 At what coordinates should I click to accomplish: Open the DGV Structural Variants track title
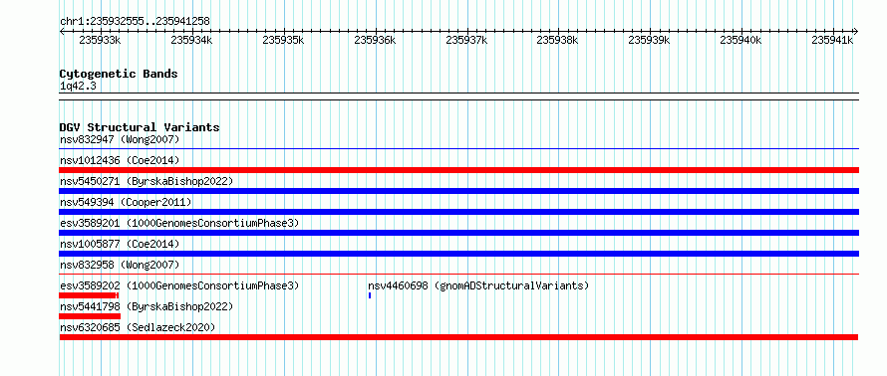(140, 127)
